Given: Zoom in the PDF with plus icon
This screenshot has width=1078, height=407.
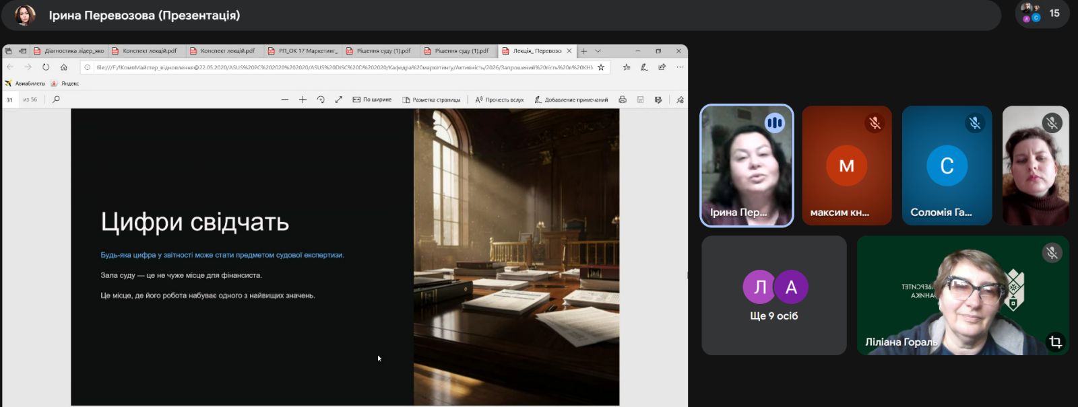Looking at the screenshot, I should (303, 100).
